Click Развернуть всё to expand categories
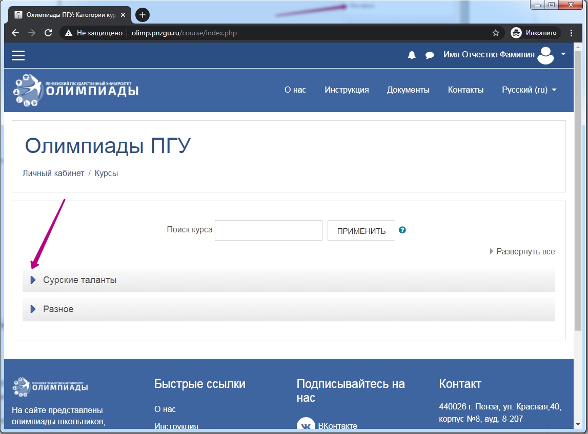 click(522, 252)
